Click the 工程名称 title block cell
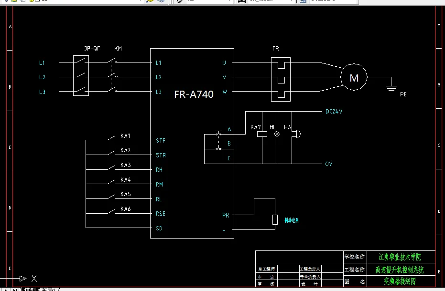 point(355,270)
